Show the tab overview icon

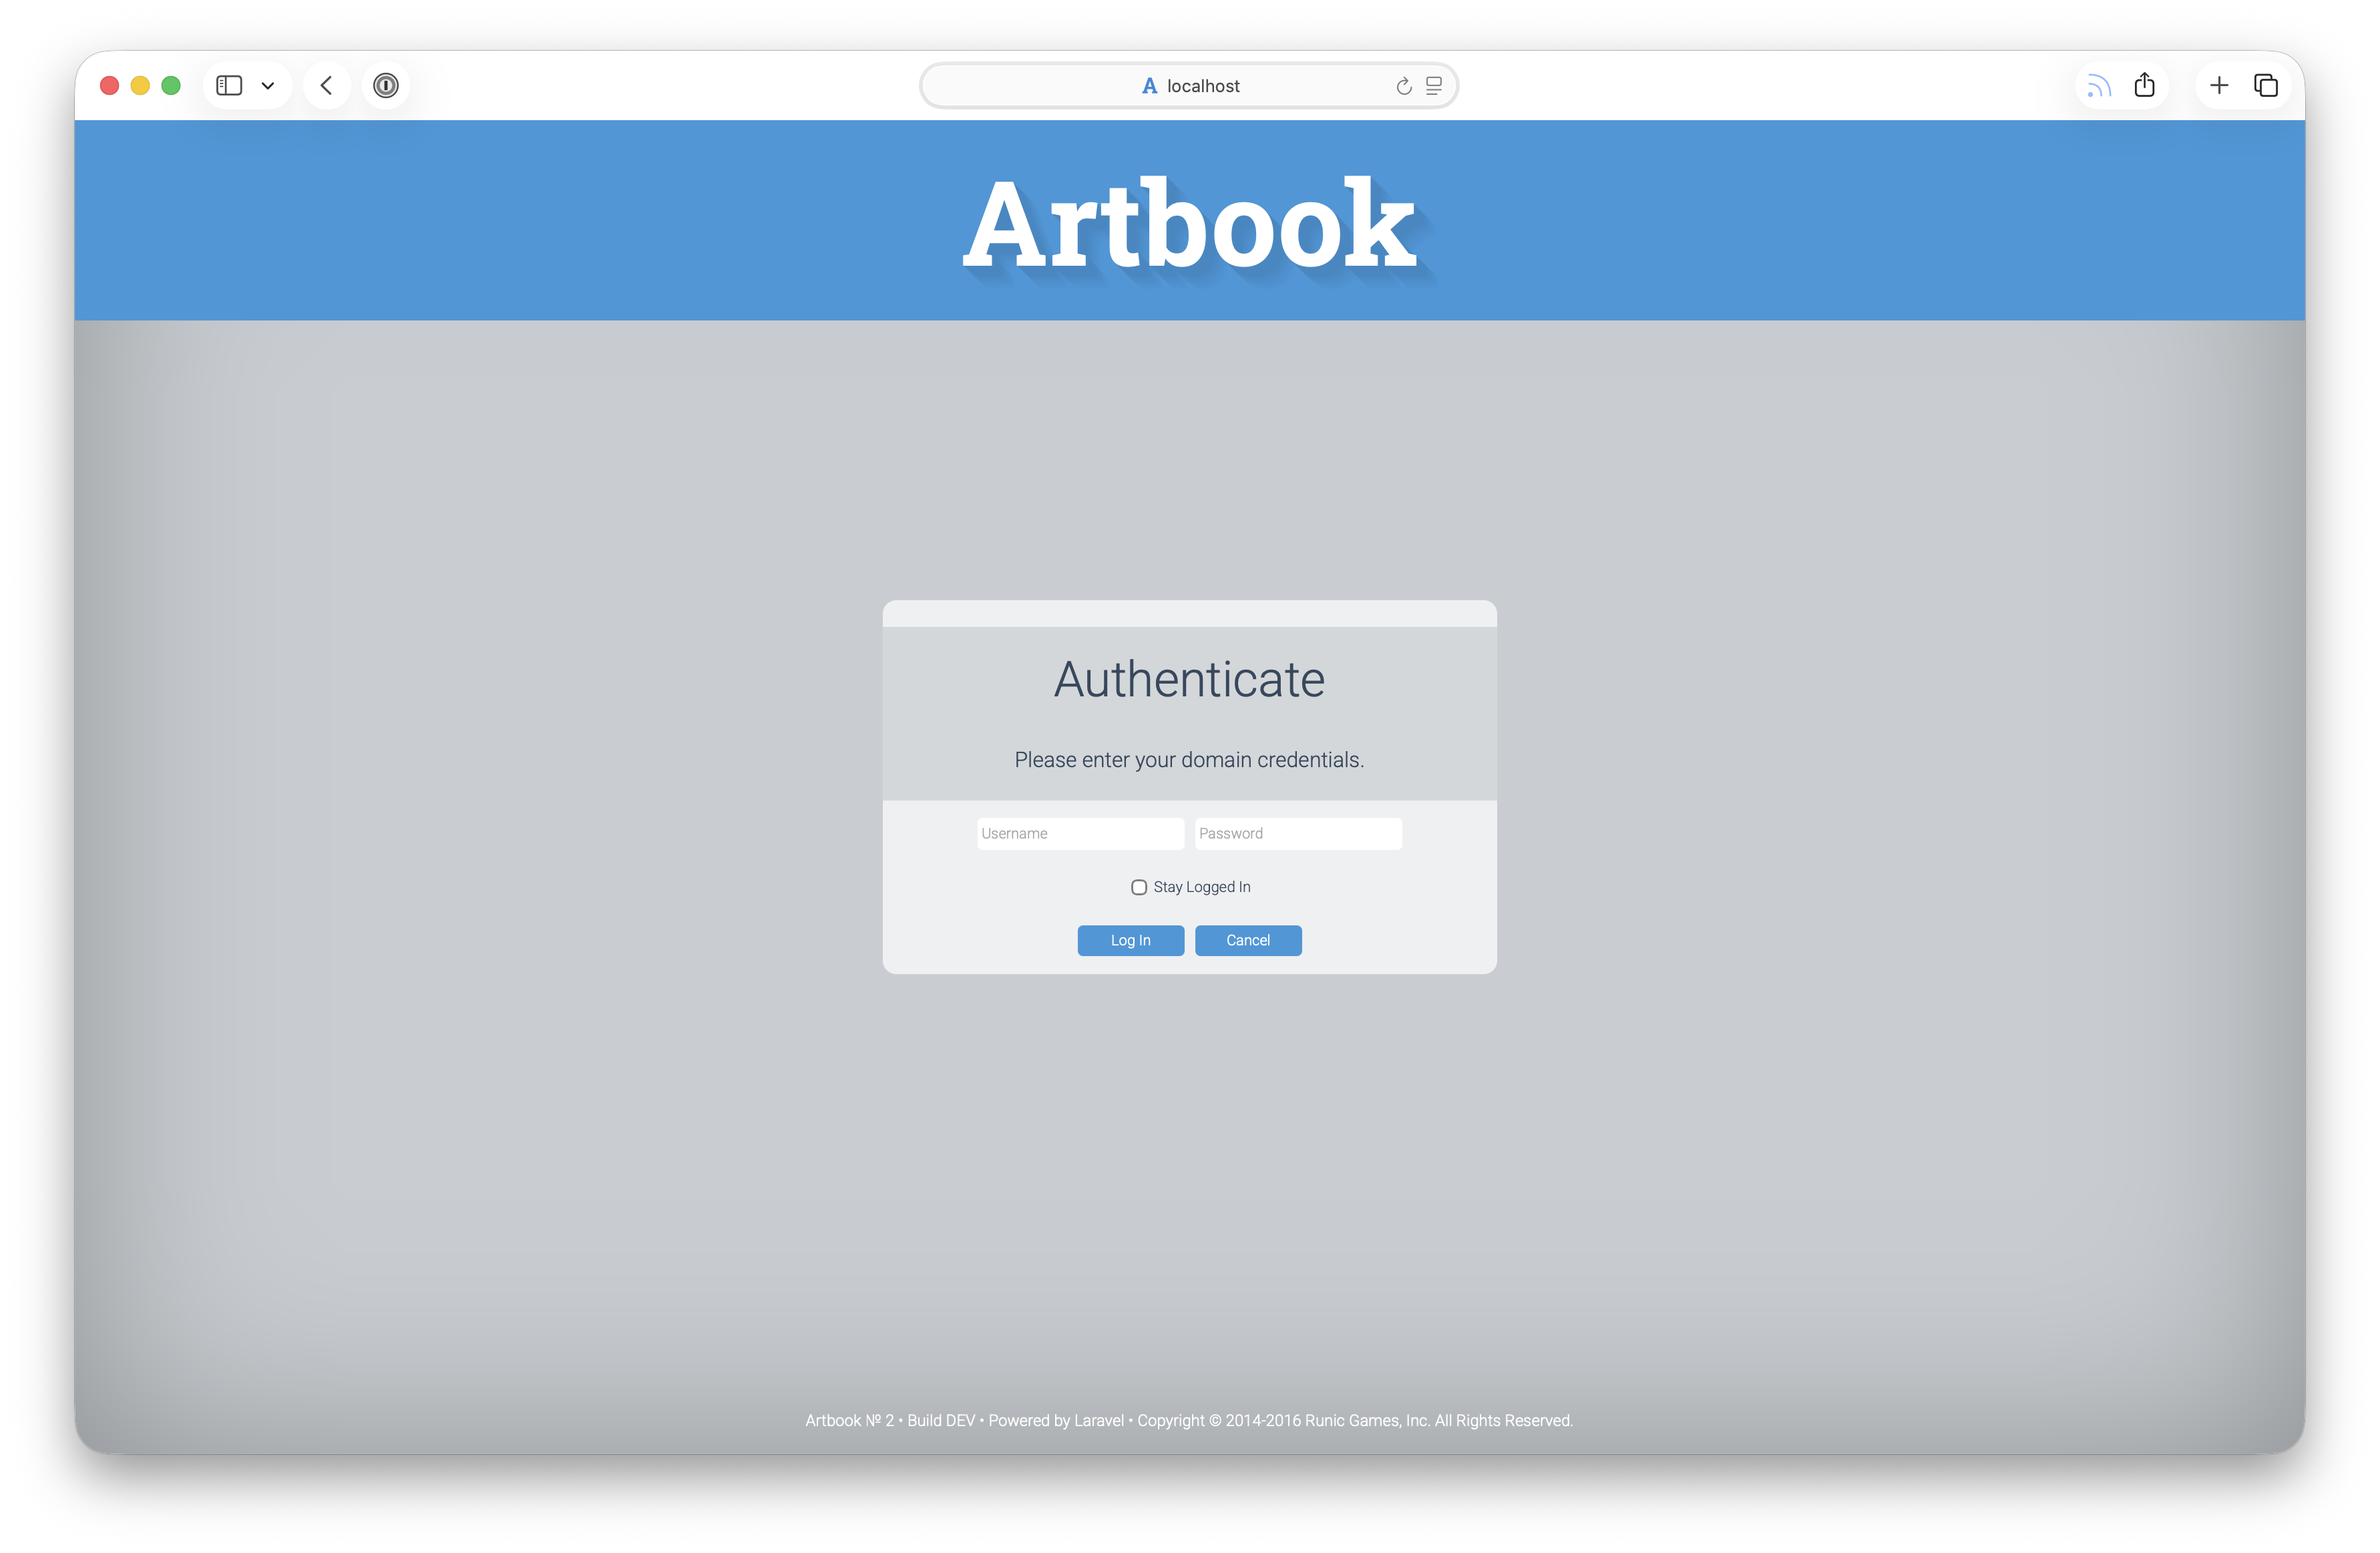point(2266,86)
